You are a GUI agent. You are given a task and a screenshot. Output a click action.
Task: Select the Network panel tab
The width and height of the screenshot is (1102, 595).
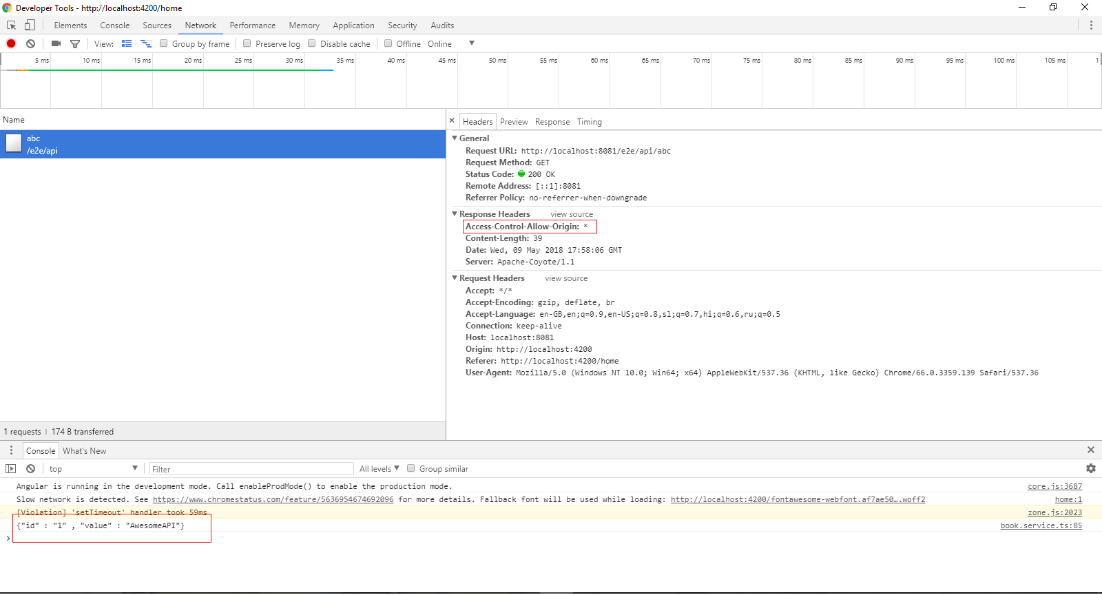click(200, 25)
